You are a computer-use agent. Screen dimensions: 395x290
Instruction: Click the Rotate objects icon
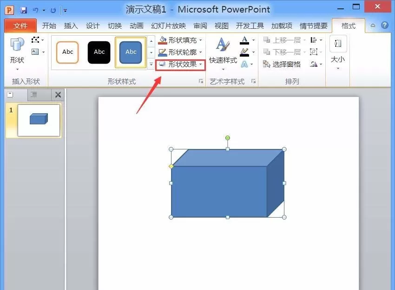[x=314, y=64]
